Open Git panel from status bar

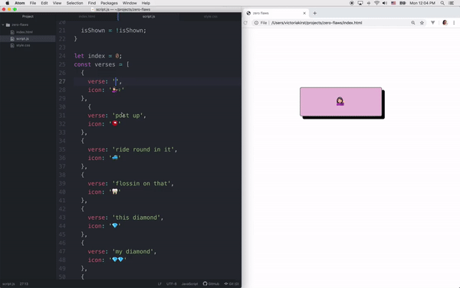tap(232, 284)
